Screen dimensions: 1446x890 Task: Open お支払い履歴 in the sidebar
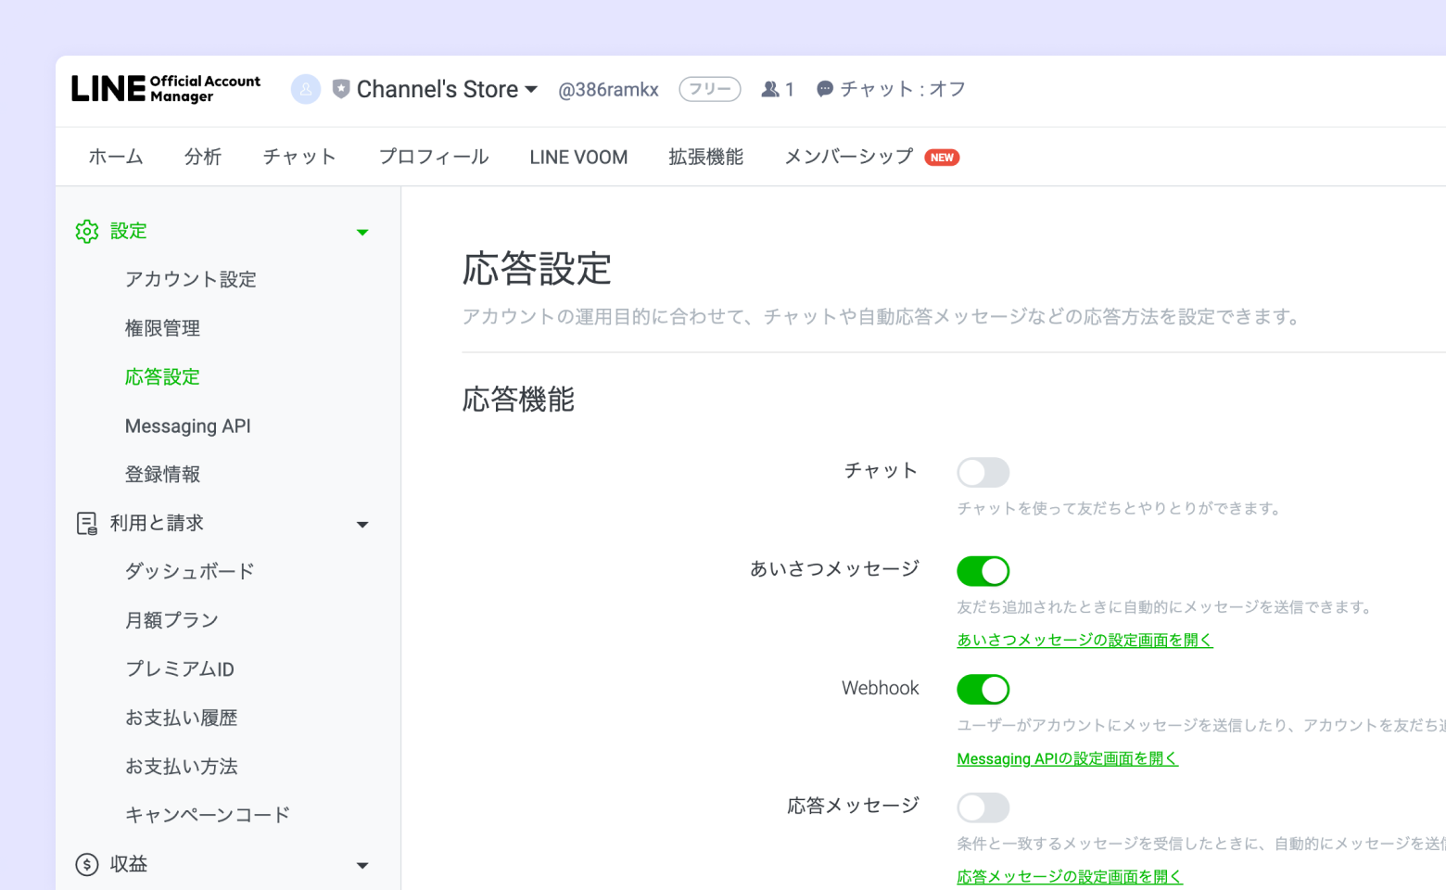click(182, 718)
